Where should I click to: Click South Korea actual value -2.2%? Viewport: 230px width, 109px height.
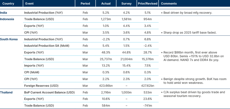[106, 39]
